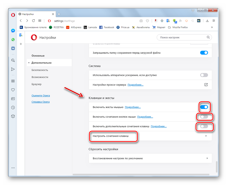Open VK panel in the sidebar
The width and height of the screenshot is (227, 185).
(x=13, y=48)
